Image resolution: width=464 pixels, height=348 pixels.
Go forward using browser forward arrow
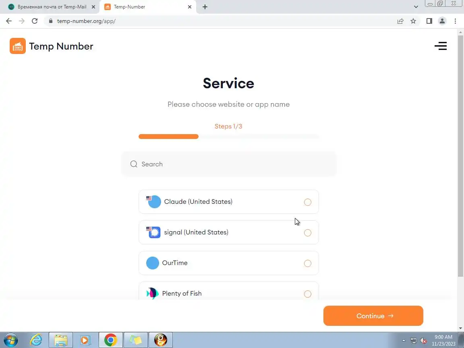pos(22,21)
